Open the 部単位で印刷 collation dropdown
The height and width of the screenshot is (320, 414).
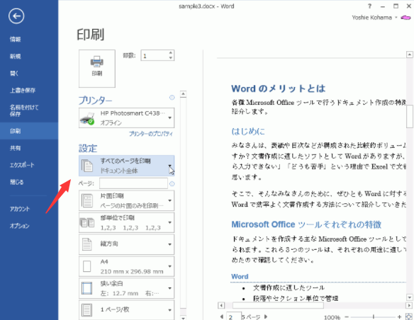coord(126,222)
